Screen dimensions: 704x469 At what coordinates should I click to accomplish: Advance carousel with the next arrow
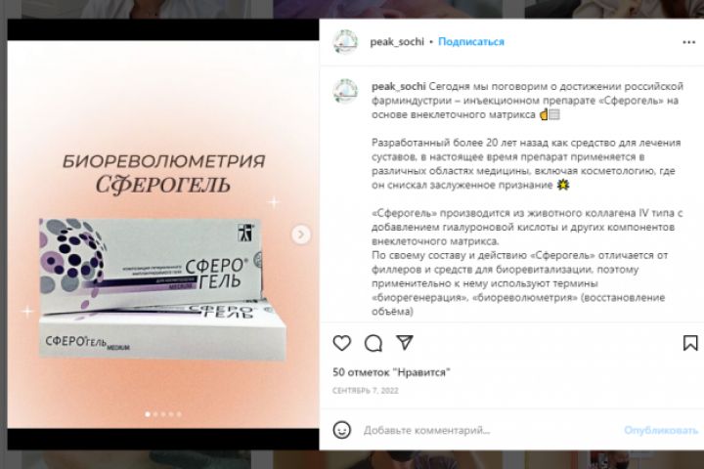[301, 234]
